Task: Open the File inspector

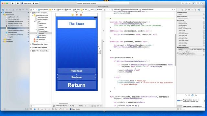Action: click(182, 10)
